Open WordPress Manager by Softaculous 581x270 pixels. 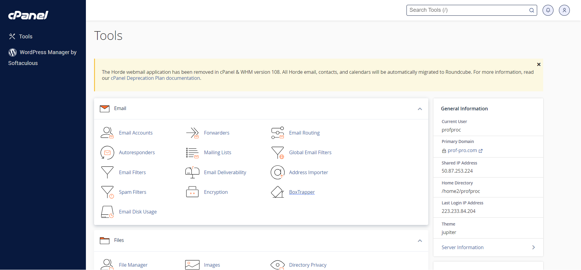point(42,57)
